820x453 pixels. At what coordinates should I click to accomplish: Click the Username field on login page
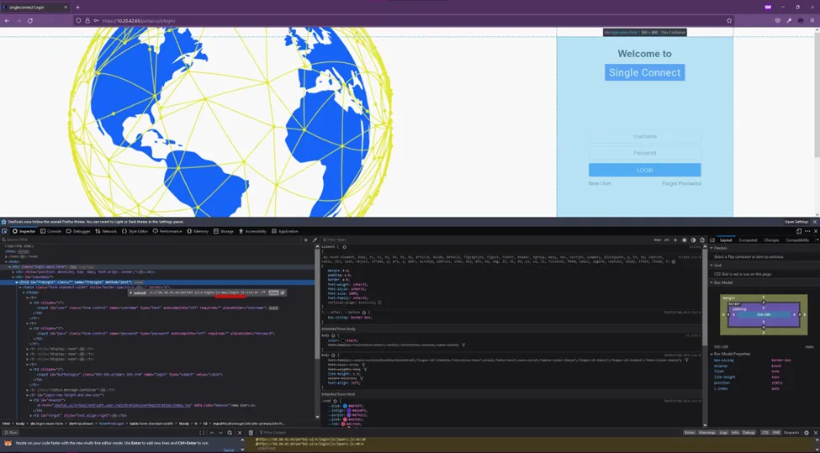click(644, 136)
